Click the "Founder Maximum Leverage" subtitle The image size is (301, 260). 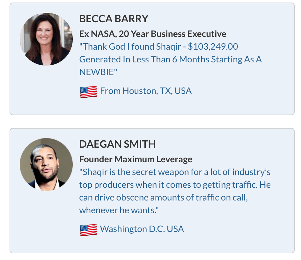tap(136, 159)
